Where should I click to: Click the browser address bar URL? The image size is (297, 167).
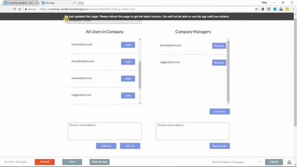87,9
